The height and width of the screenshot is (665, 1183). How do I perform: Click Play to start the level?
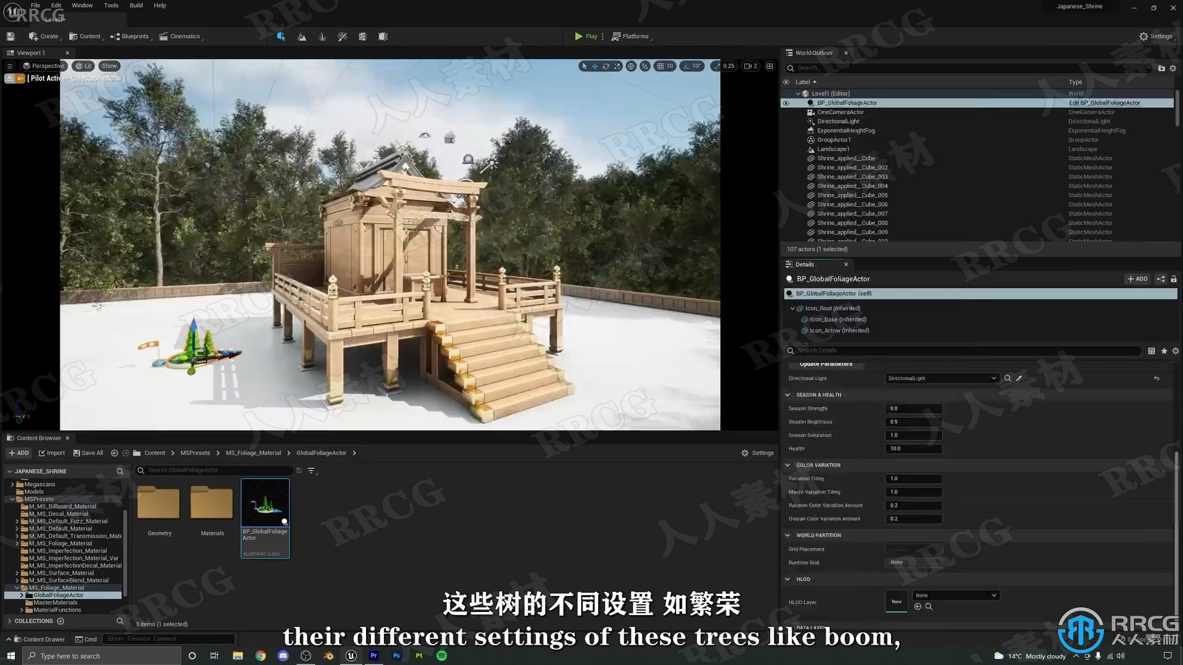[586, 36]
